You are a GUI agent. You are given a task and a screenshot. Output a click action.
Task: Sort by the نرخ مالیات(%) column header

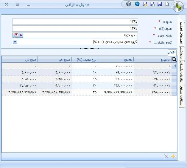pyautogui.click(x=85, y=59)
